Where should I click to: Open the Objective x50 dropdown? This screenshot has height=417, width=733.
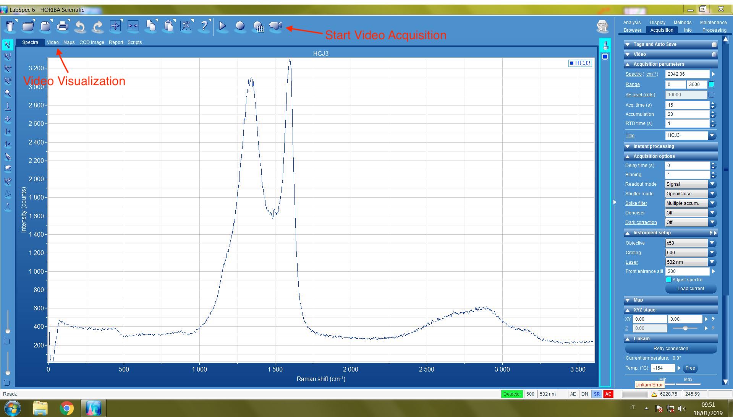(712, 243)
